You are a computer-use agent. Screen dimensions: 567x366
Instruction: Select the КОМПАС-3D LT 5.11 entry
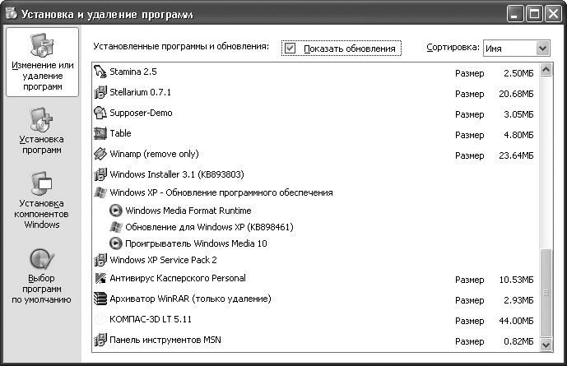click(150, 319)
